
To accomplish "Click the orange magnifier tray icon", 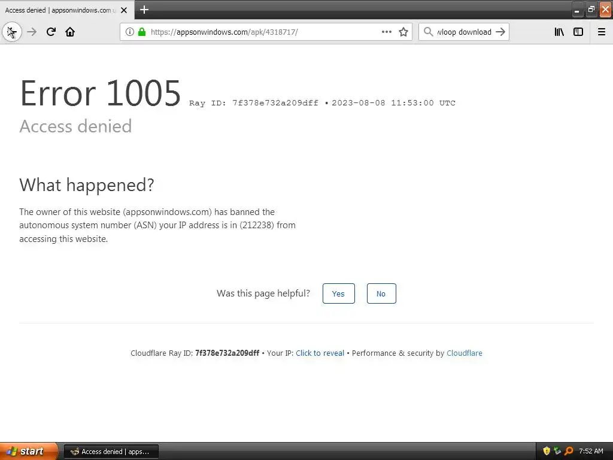I will pyautogui.click(x=569, y=451).
